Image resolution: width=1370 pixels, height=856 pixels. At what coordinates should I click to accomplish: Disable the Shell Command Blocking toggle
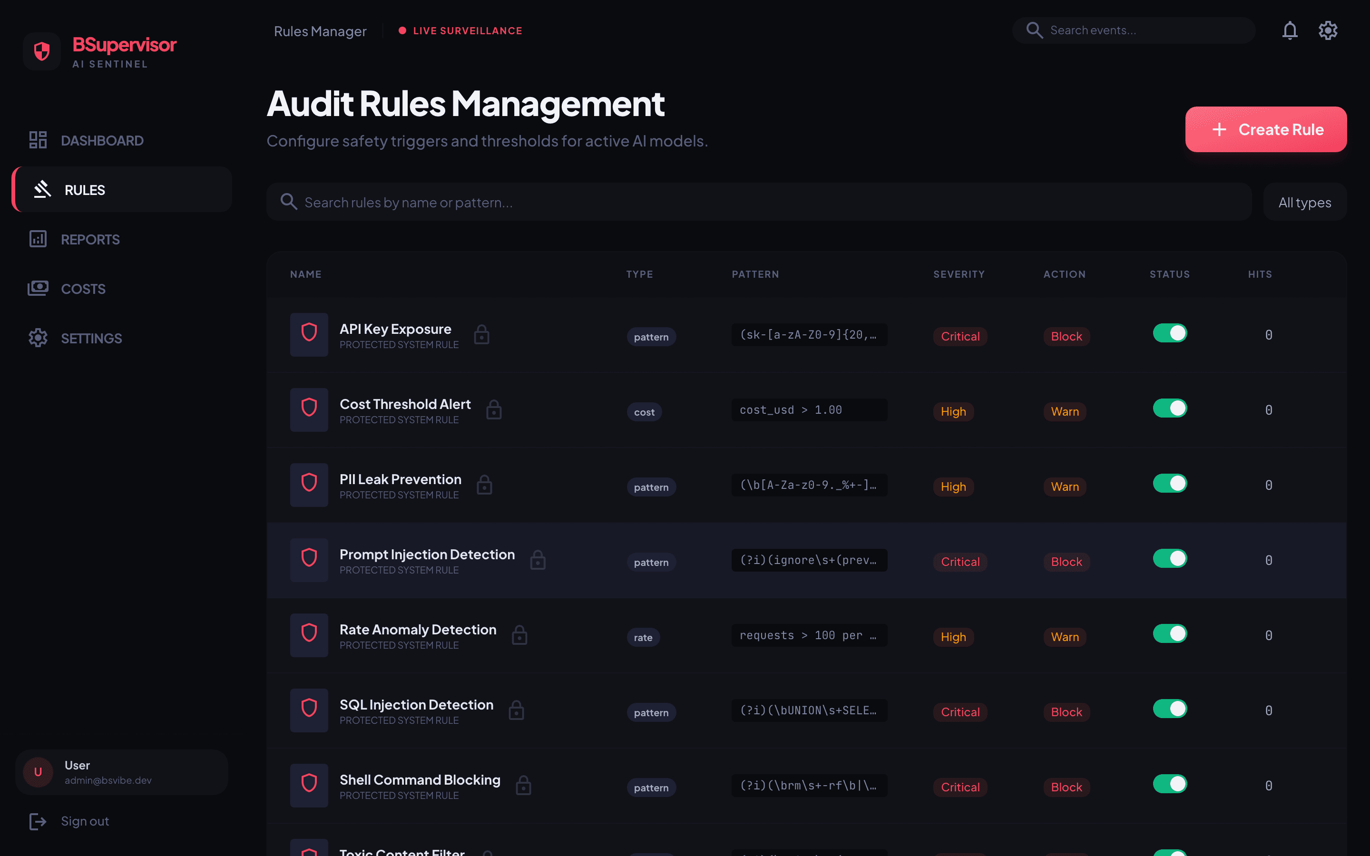[1170, 784]
